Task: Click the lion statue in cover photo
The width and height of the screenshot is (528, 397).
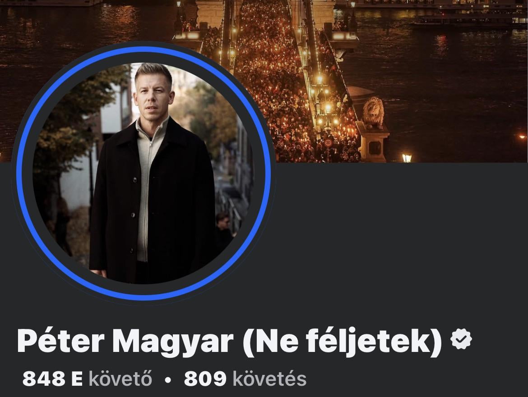Action: 373,113
